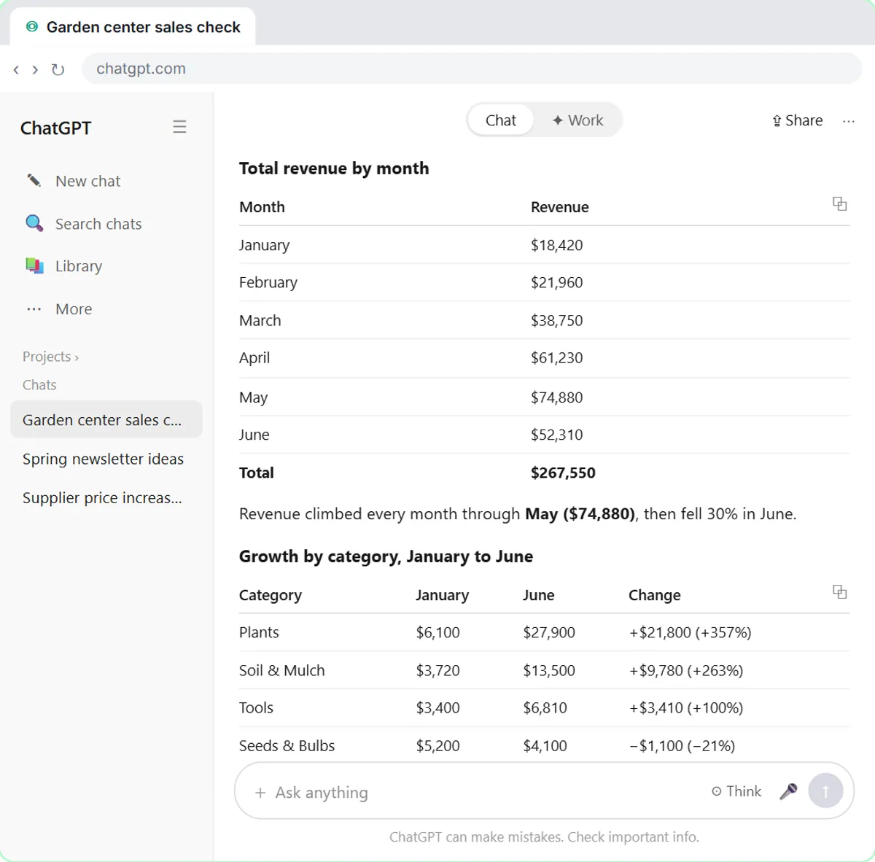Click the March revenue cell $38,750
Viewport: 875px width, 862px height.
556,320
